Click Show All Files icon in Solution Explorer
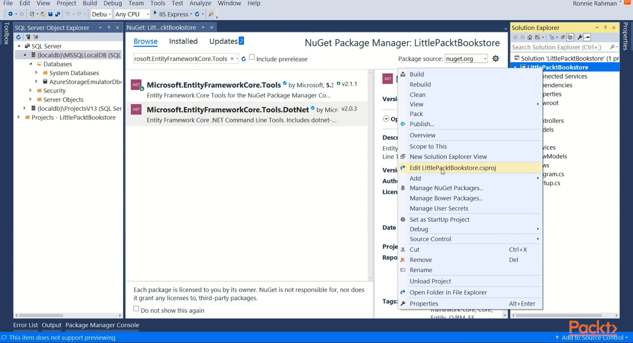The image size is (633, 343). click(570, 37)
